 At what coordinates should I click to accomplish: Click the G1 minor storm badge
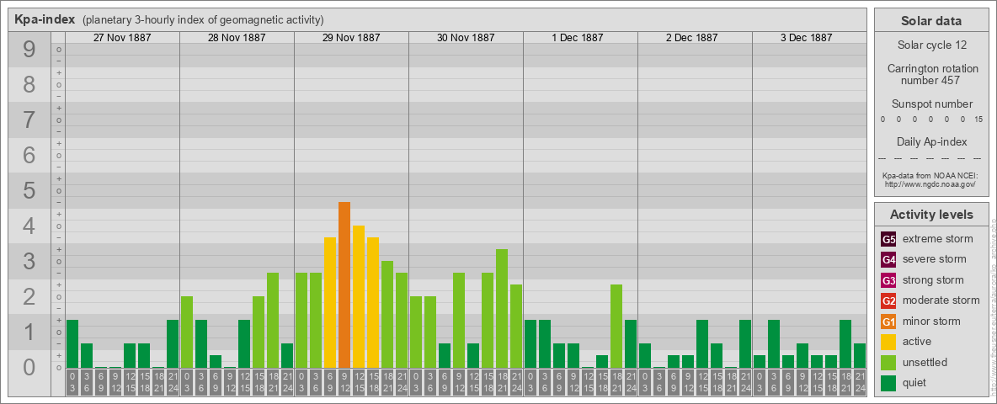pyautogui.click(x=888, y=322)
